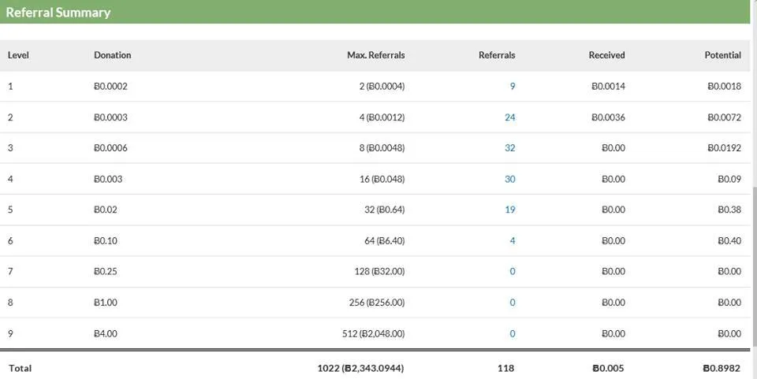The width and height of the screenshot is (757, 379).
Task: Select the Ƀ0.0003 donation cell
Action: click(110, 117)
